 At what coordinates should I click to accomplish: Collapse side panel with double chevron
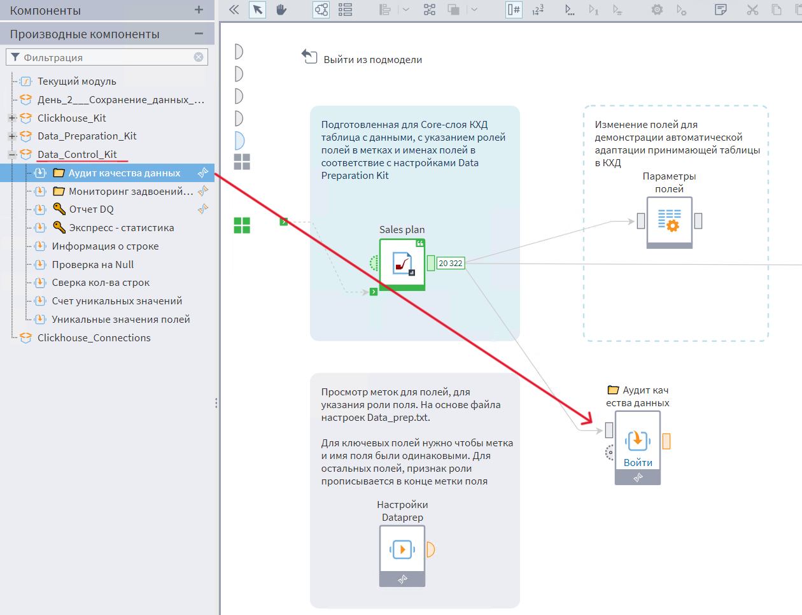234,10
